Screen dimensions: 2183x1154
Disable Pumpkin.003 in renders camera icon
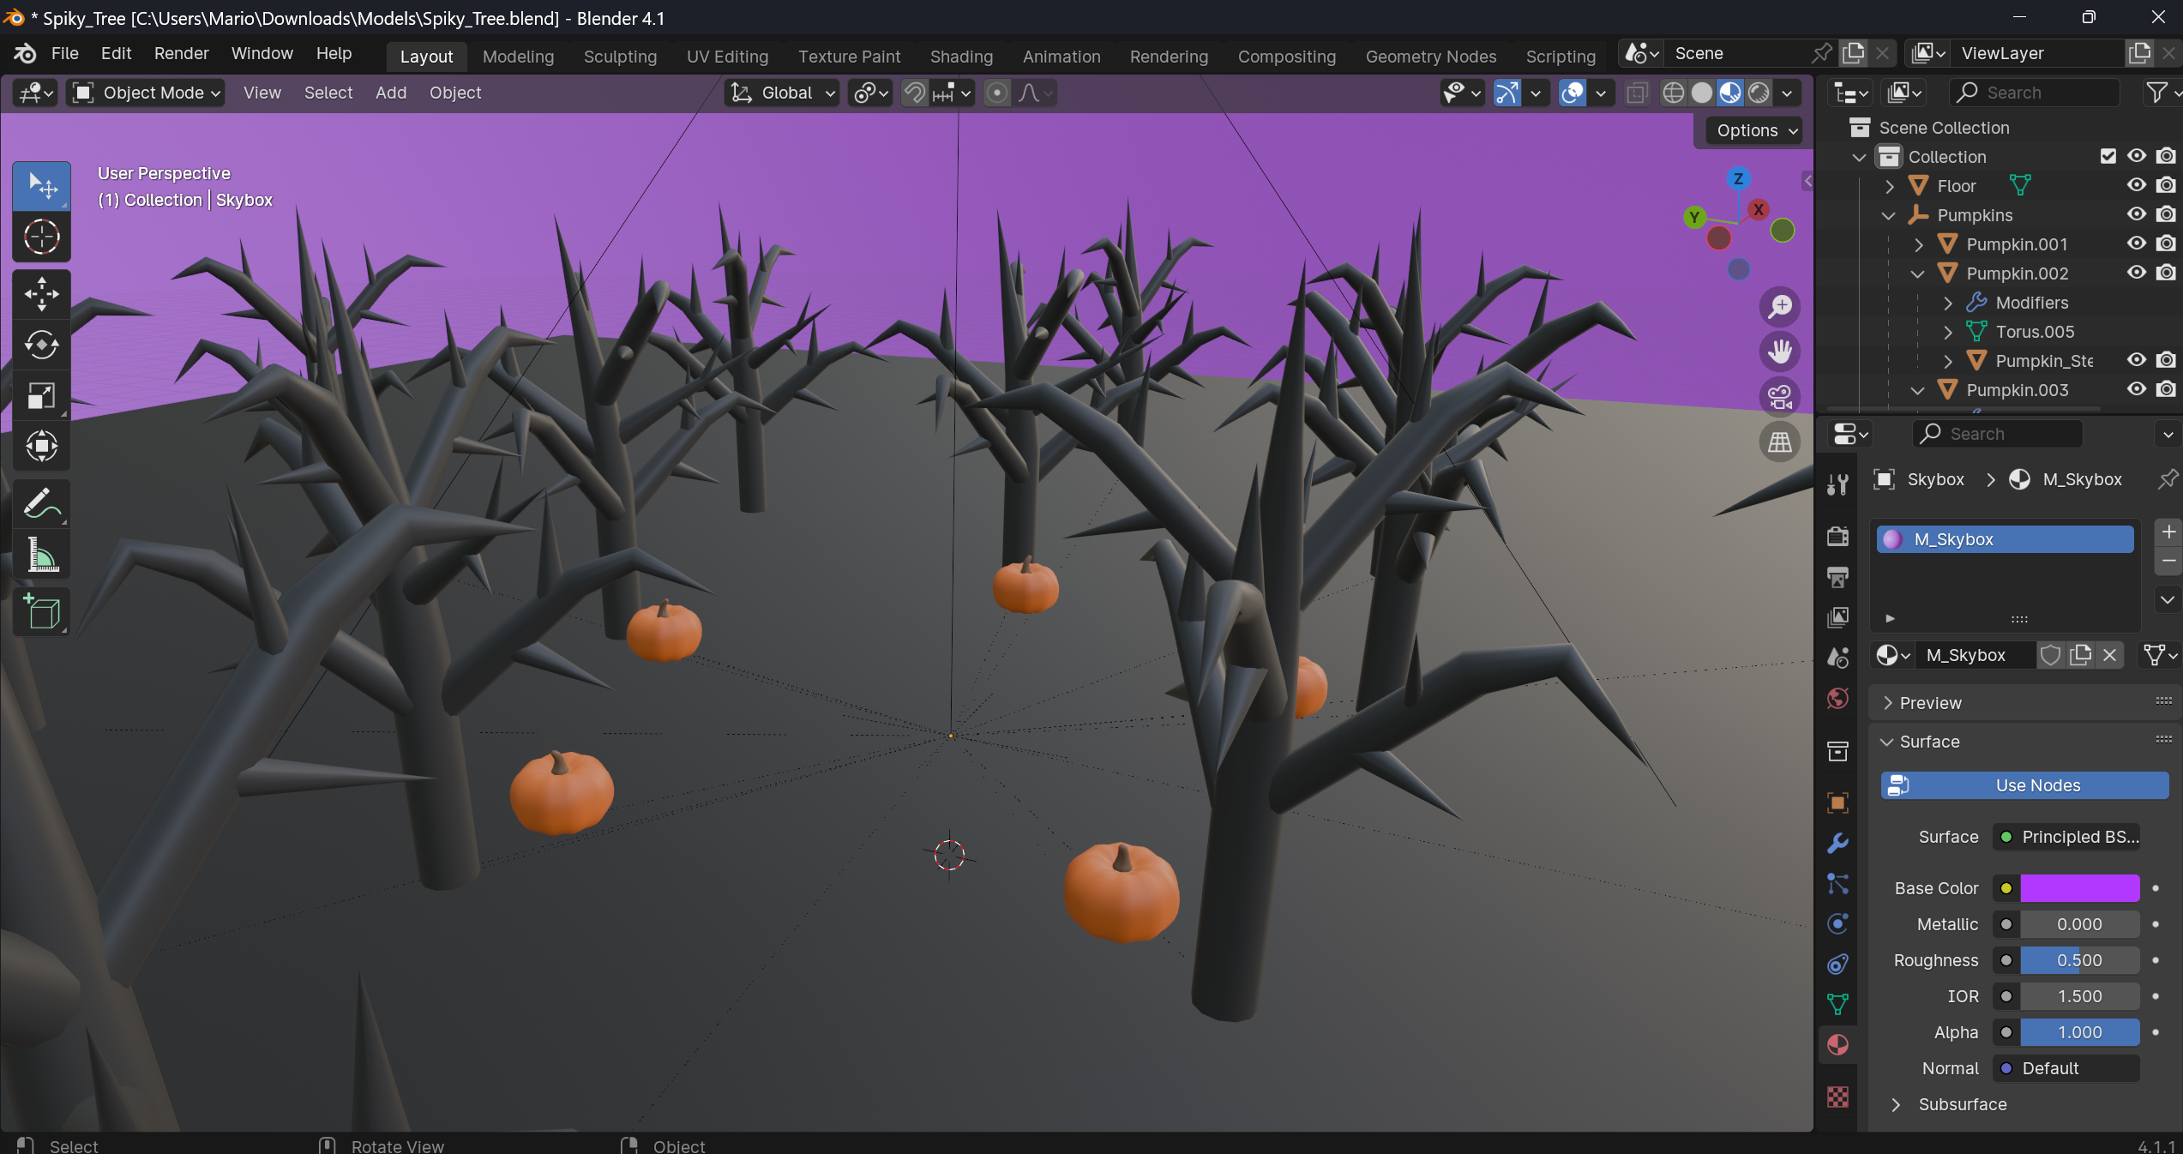(2166, 389)
